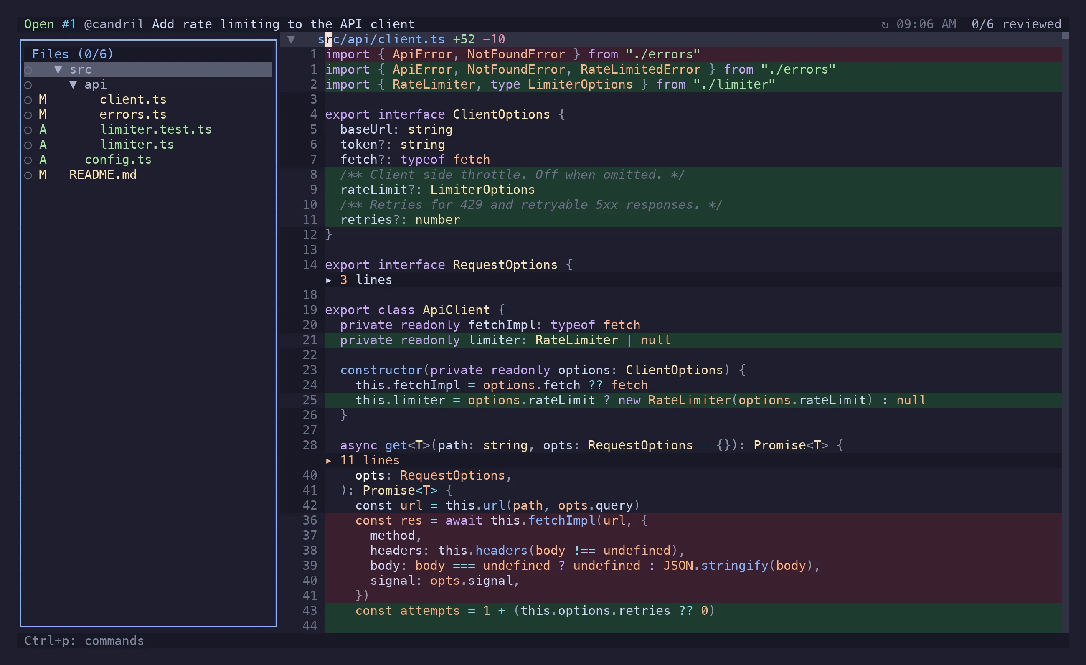1086x665 pixels.
Task: Click added import line from "./limiter"
Action: tap(693, 85)
